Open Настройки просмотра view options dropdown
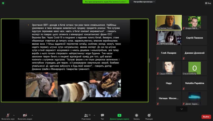 (x=144, y=2)
